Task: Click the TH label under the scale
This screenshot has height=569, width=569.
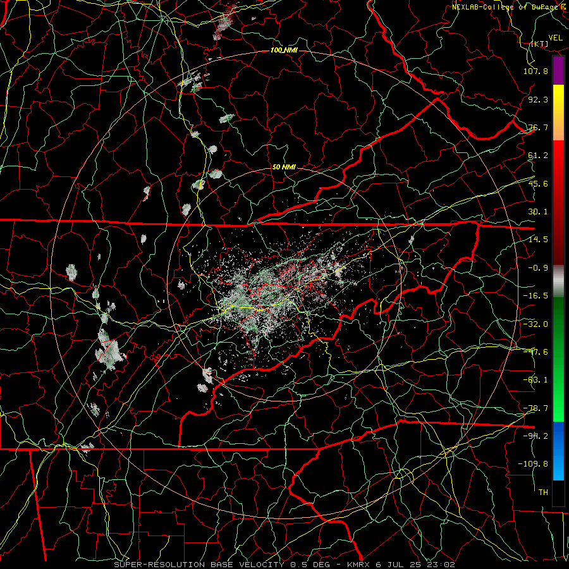Action: 543,493
